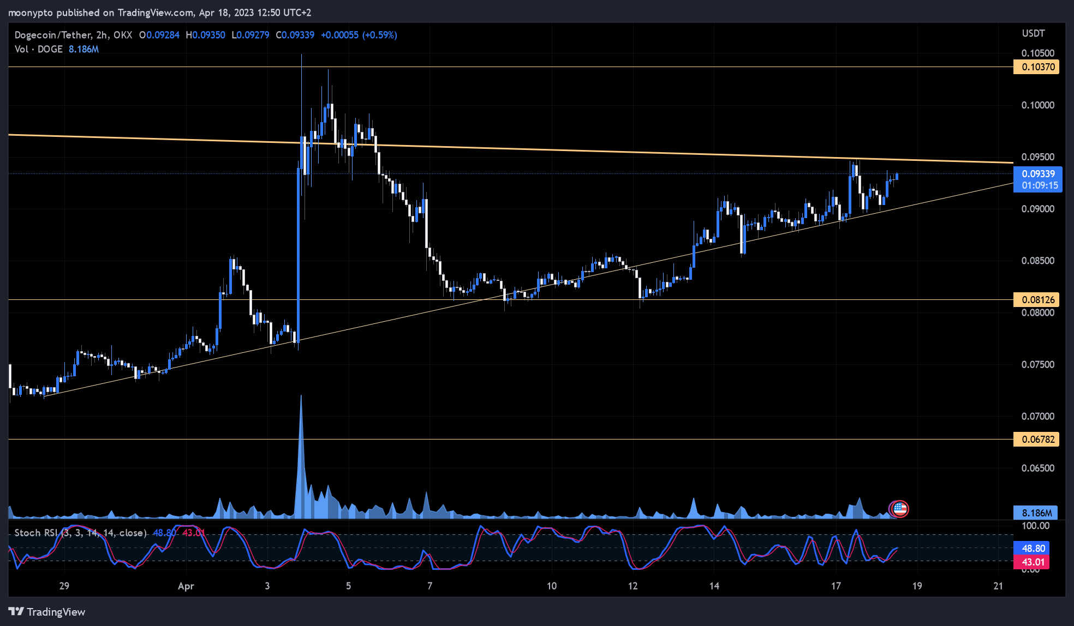Click the volume label 8.186M on axis

click(x=1036, y=513)
